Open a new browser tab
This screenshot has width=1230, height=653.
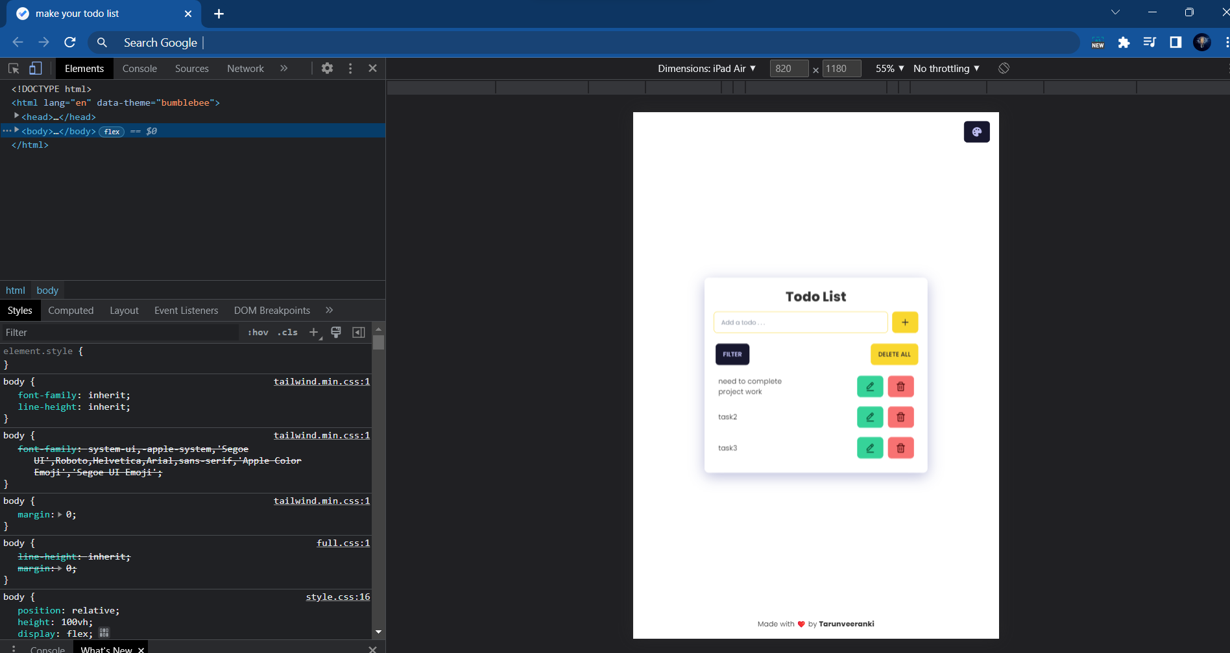point(219,14)
